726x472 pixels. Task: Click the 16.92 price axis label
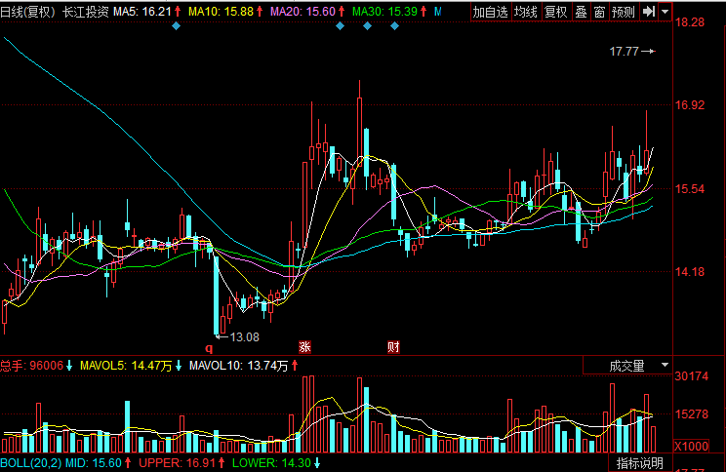(690, 105)
